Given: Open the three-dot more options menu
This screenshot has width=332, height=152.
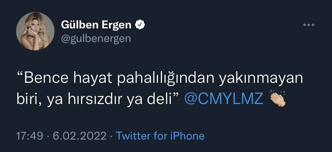Looking at the screenshot, I should point(309,25).
